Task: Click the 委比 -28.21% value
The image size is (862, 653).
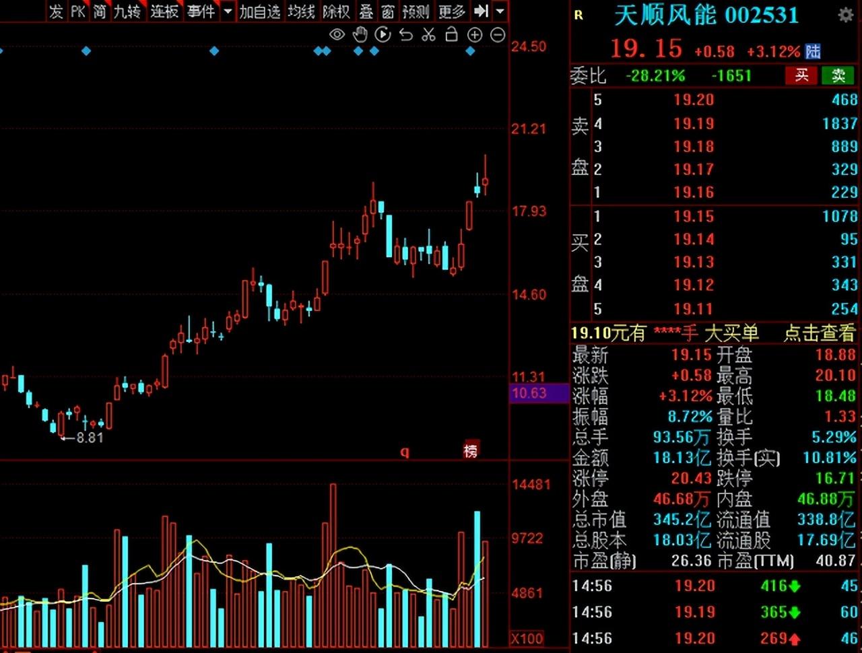Action: [x=655, y=75]
